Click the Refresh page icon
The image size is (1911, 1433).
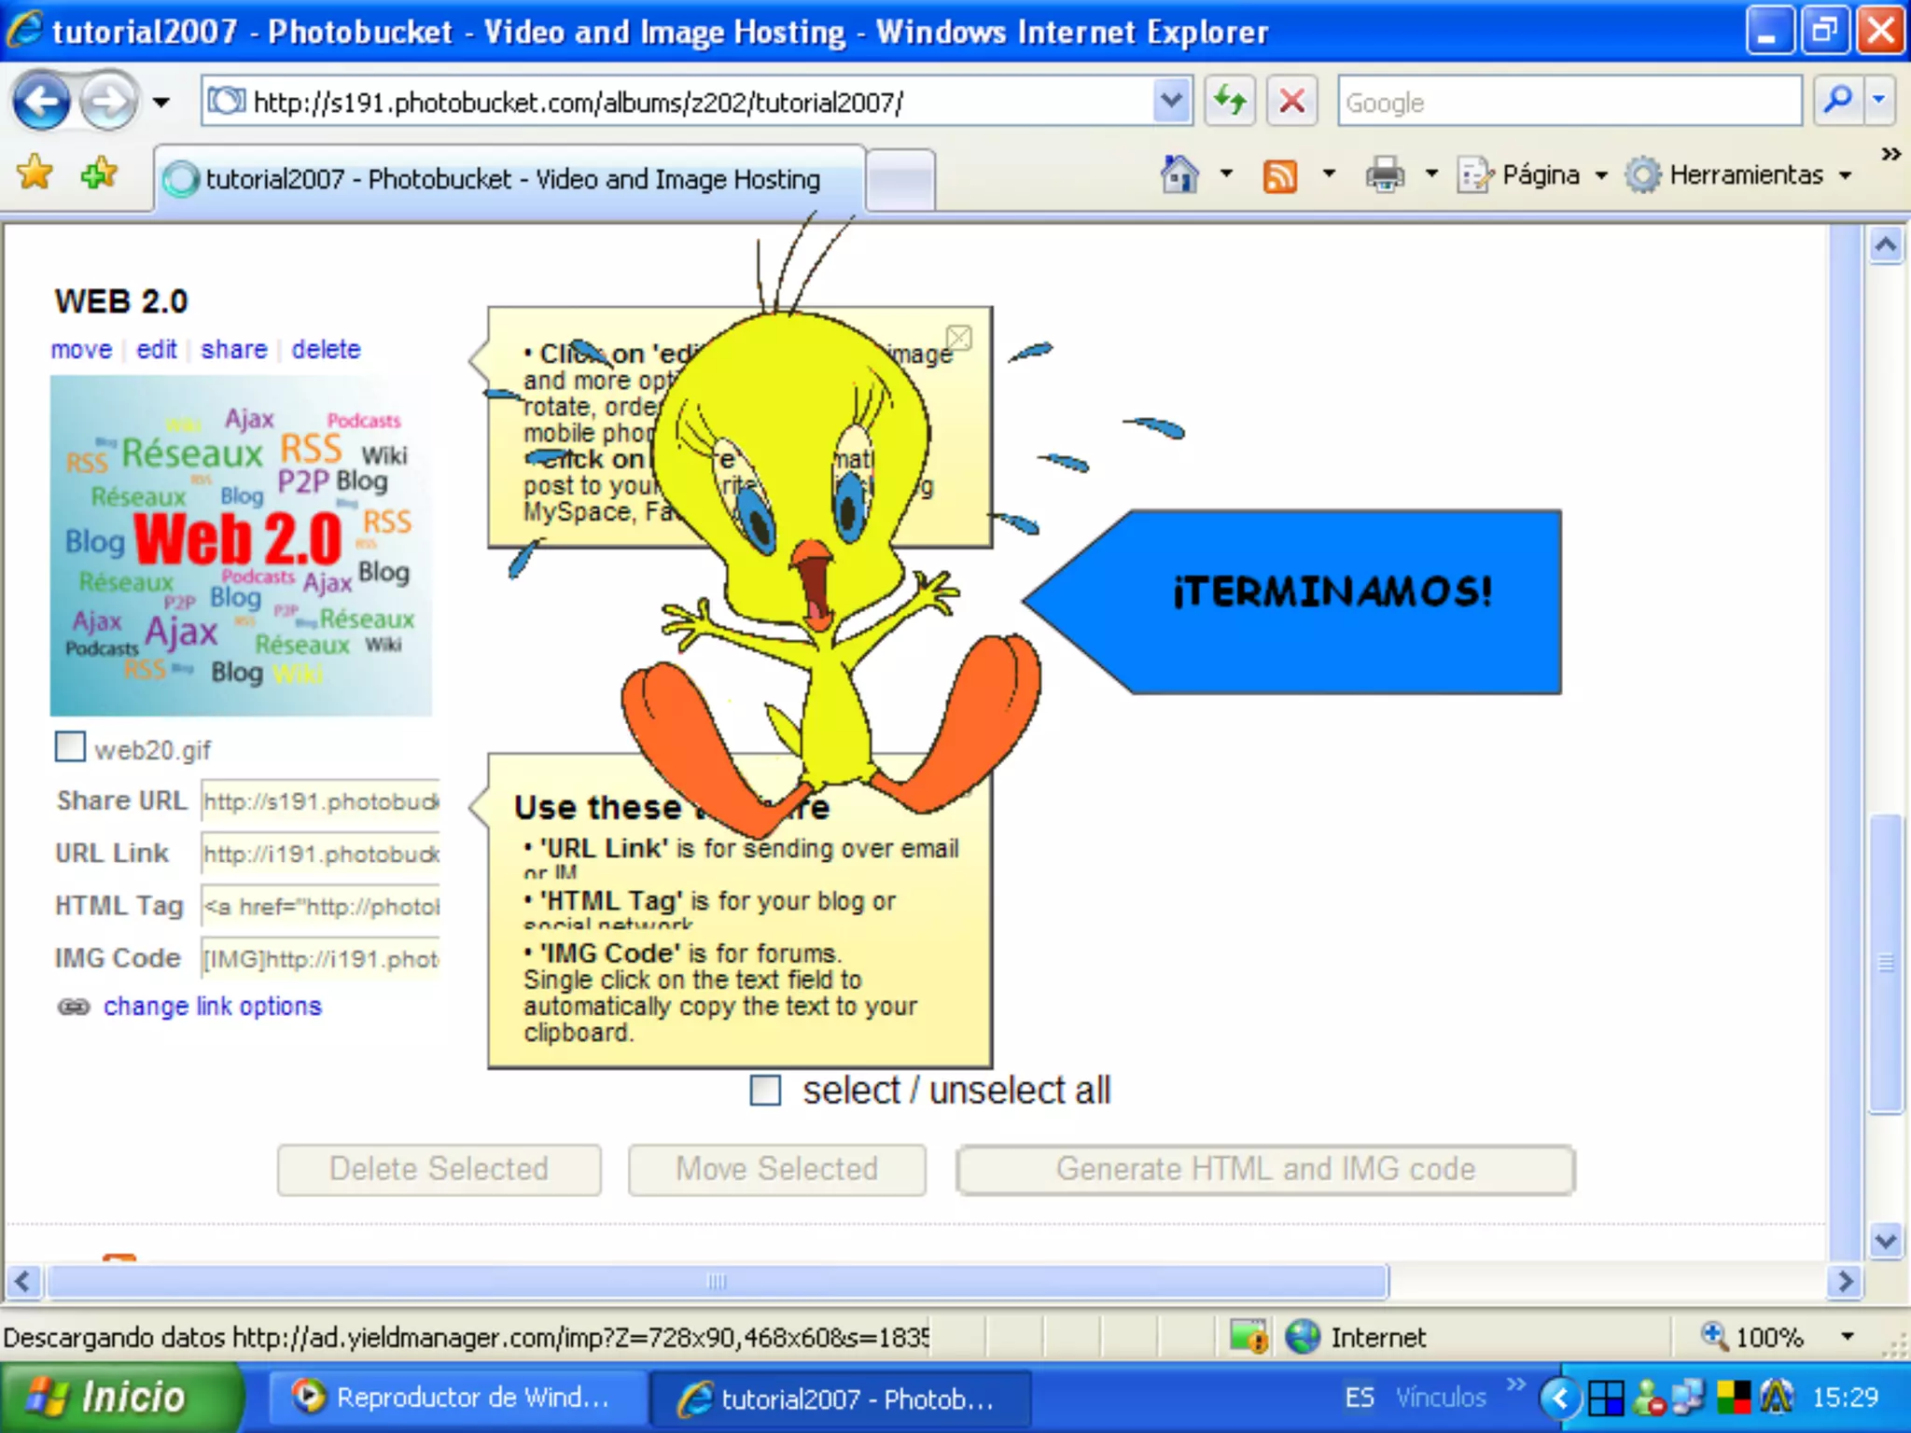click(1230, 101)
